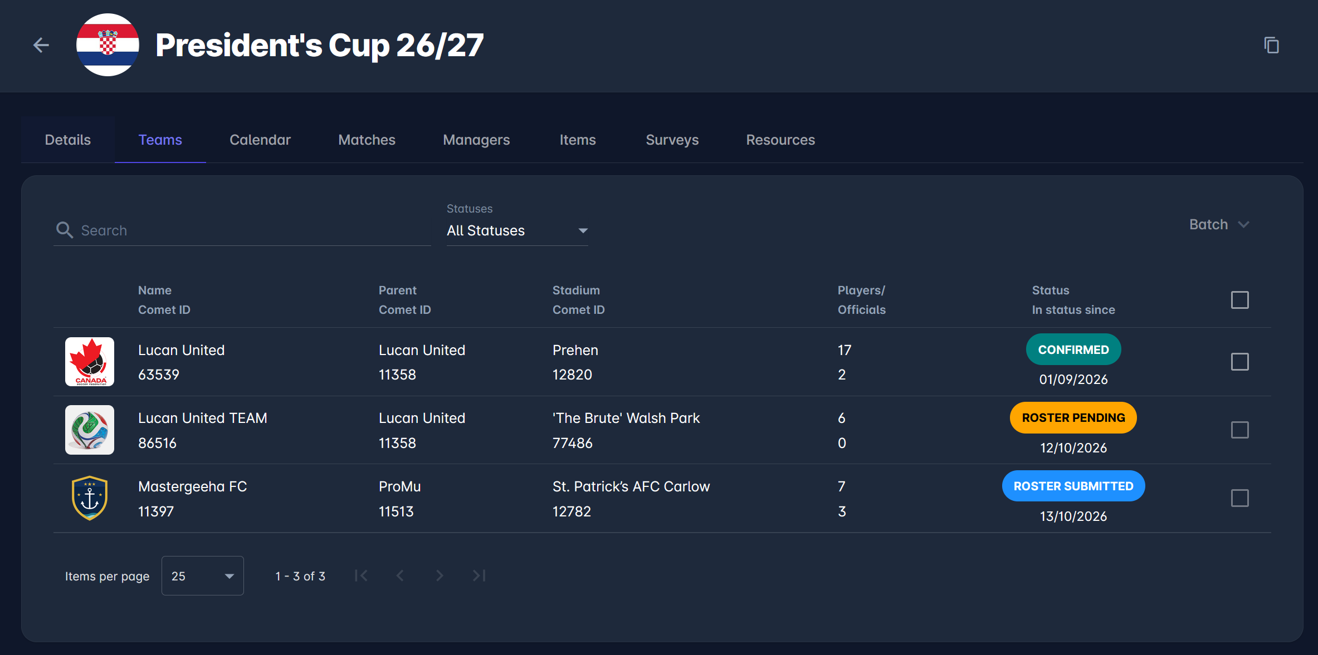
Task: Go to the previous page of results
Action: tap(400, 575)
